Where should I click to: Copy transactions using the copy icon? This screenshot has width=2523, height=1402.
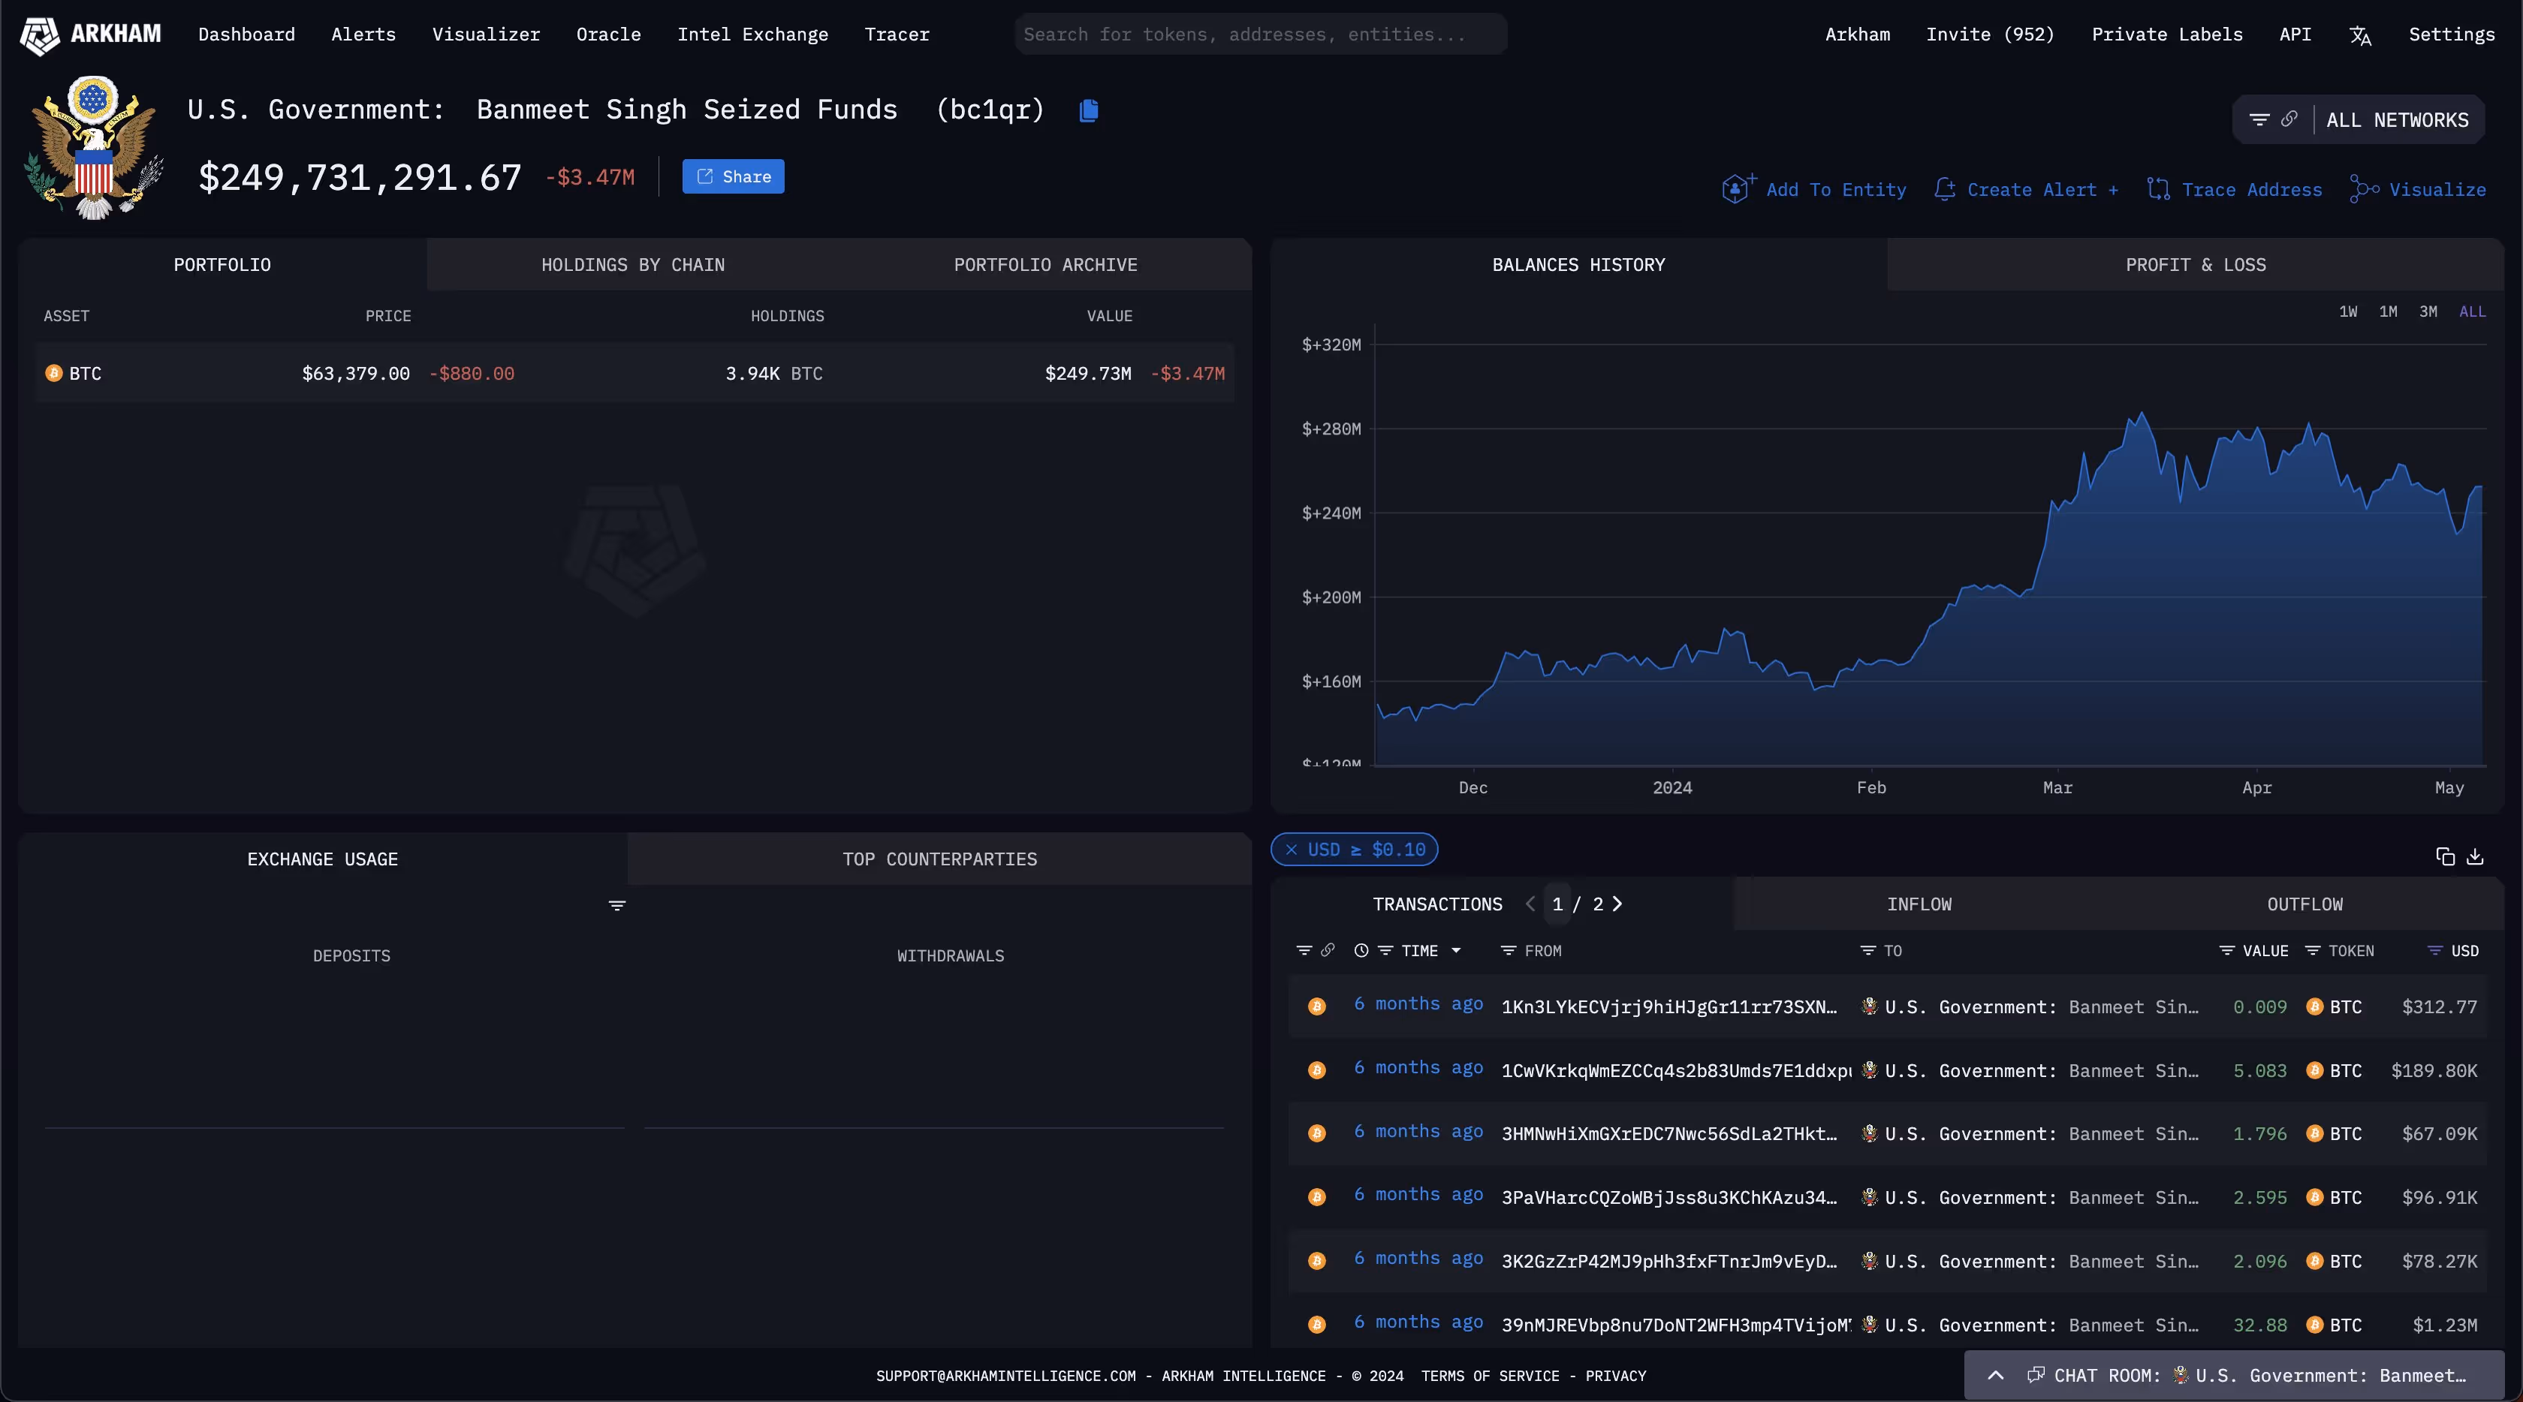click(2445, 856)
